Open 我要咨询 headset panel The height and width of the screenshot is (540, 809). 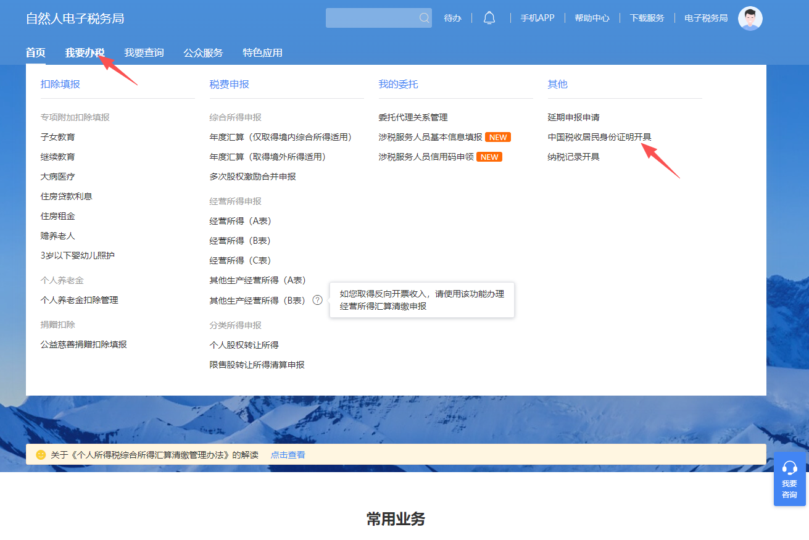click(789, 480)
